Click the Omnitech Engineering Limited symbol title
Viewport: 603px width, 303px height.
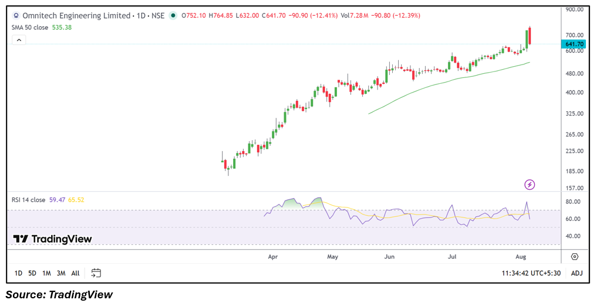coord(76,16)
